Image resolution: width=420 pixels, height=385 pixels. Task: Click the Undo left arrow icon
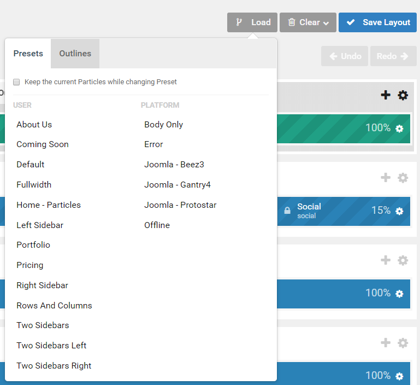tap(333, 56)
